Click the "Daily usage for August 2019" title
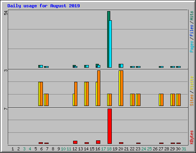This screenshot has height=153, width=196. coord(44,6)
